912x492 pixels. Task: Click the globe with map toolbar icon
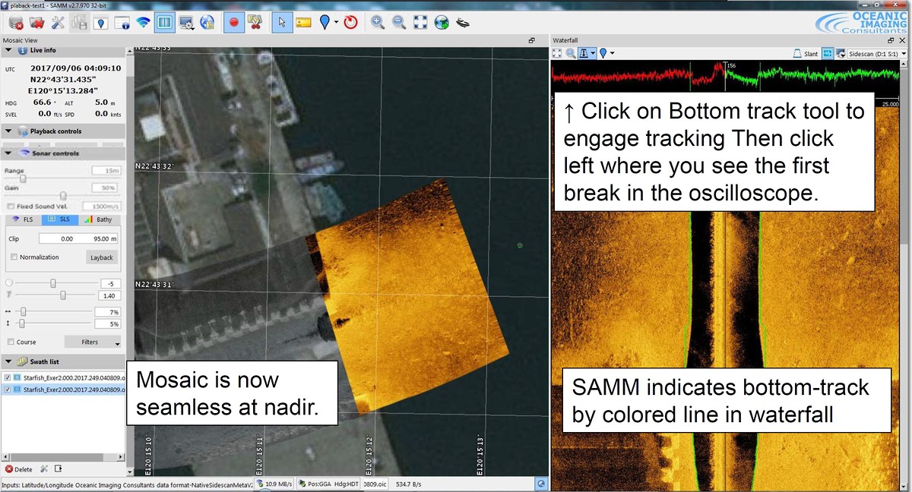pyautogui.click(x=207, y=22)
